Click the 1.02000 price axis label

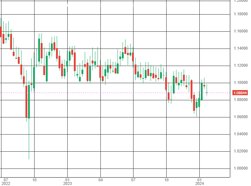[240, 151]
